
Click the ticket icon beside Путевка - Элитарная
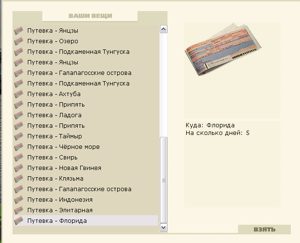[x=19, y=210]
